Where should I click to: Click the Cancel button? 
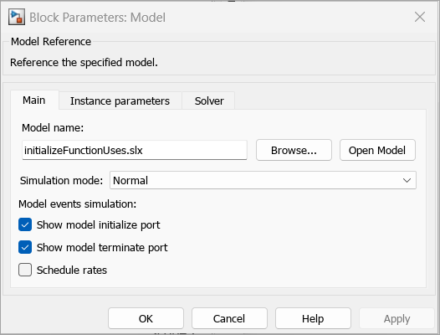(229, 318)
